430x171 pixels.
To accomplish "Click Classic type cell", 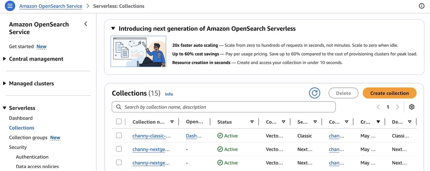I will [x=305, y=136].
